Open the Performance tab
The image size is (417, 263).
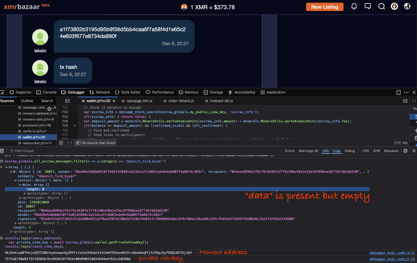[x=159, y=92]
